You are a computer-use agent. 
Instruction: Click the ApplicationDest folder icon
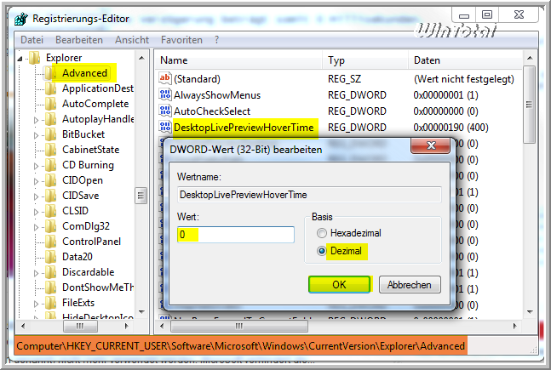50,88
